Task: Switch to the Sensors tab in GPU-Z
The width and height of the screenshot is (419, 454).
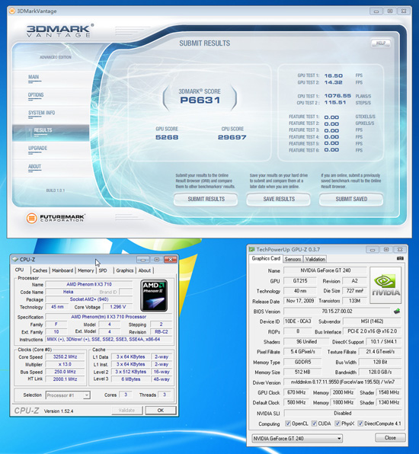Action: [x=293, y=259]
